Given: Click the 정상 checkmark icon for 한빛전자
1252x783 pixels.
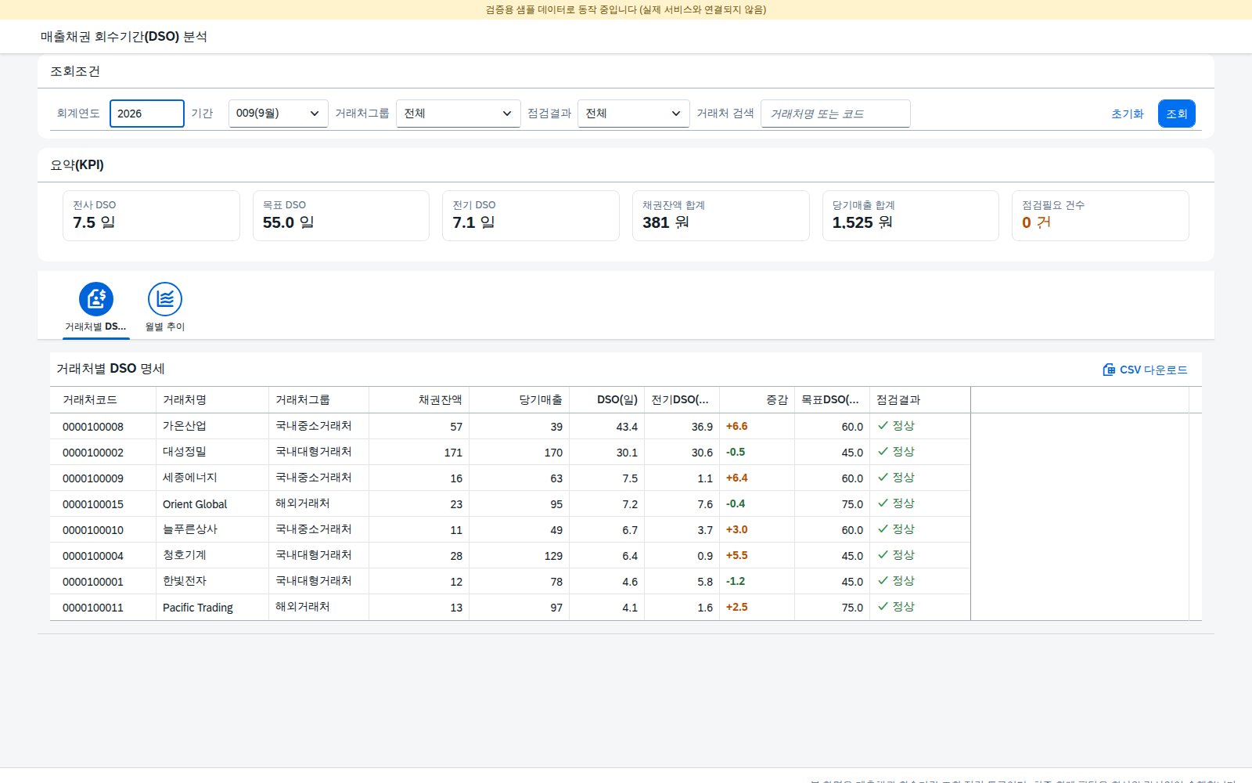Looking at the screenshot, I should tap(883, 581).
